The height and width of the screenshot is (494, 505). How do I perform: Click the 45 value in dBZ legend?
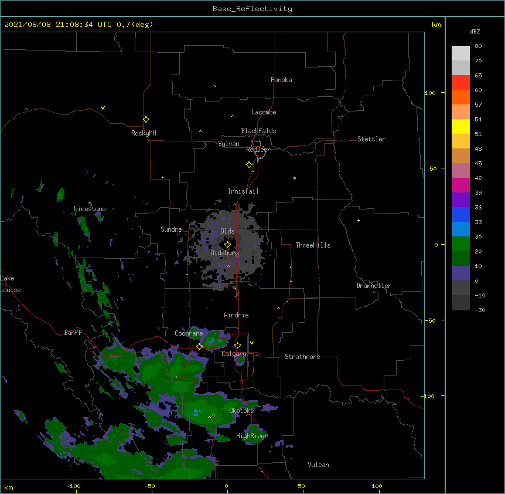[x=478, y=164]
